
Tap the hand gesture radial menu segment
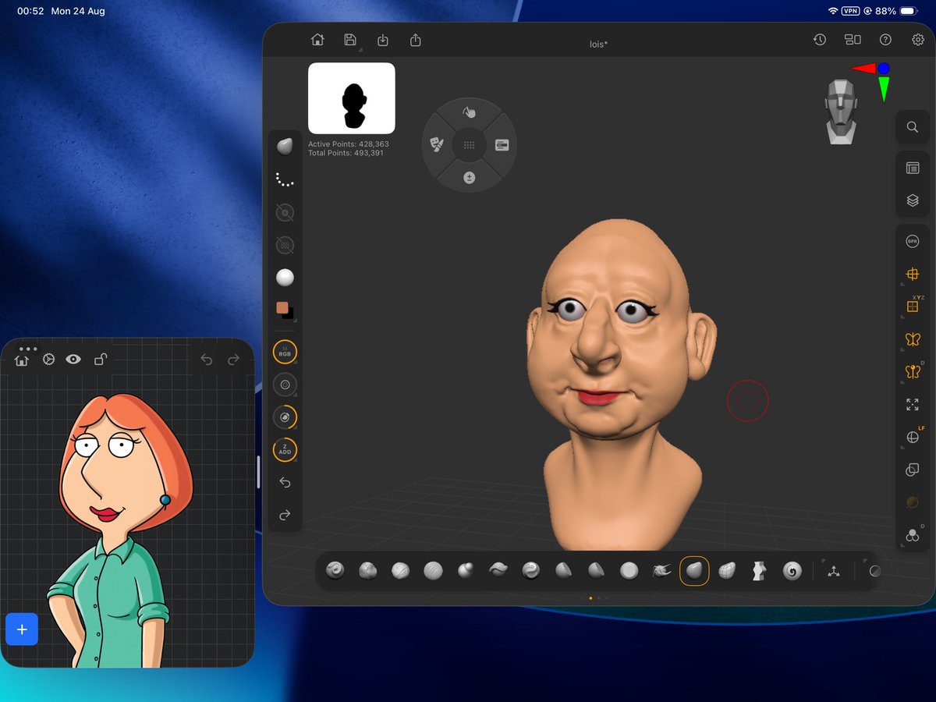coord(469,113)
